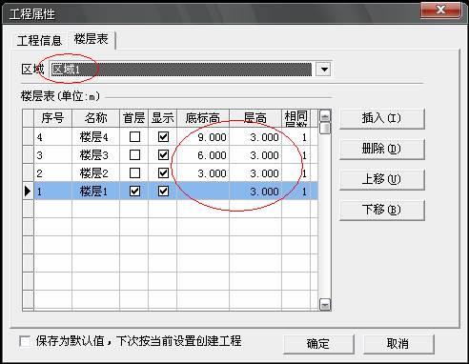The width and height of the screenshot is (469, 364).
Task: Click the 首层 column header
Action: [133, 118]
